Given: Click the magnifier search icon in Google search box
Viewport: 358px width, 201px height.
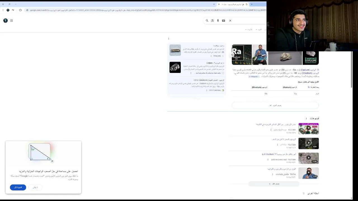Looking at the screenshot, I should pos(207,20).
